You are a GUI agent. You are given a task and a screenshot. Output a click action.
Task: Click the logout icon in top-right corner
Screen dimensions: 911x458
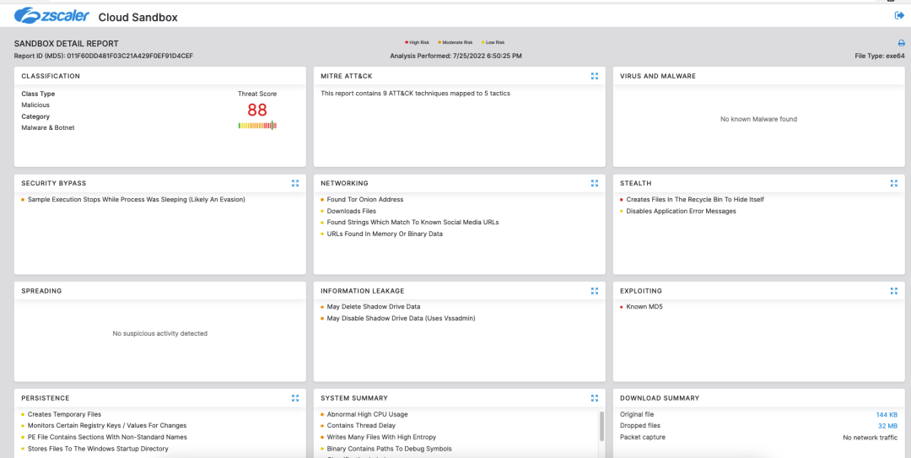pyautogui.click(x=899, y=15)
